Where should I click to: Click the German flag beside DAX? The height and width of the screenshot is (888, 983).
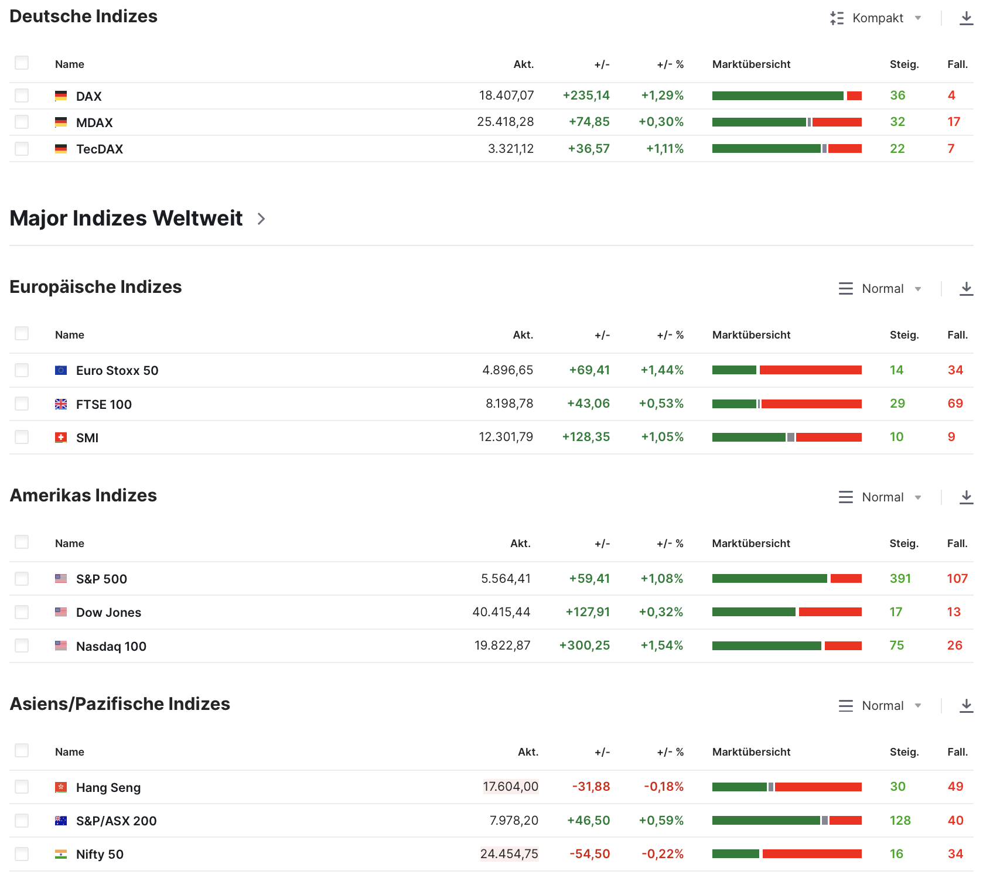coord(61,95)
